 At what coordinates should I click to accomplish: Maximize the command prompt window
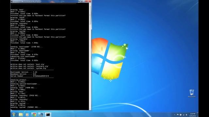click(84, 1)
